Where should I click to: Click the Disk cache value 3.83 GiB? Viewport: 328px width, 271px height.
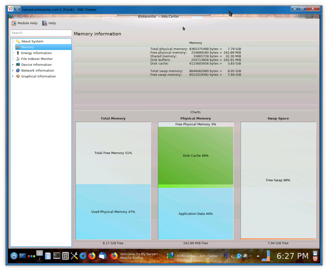coord(234,64)
